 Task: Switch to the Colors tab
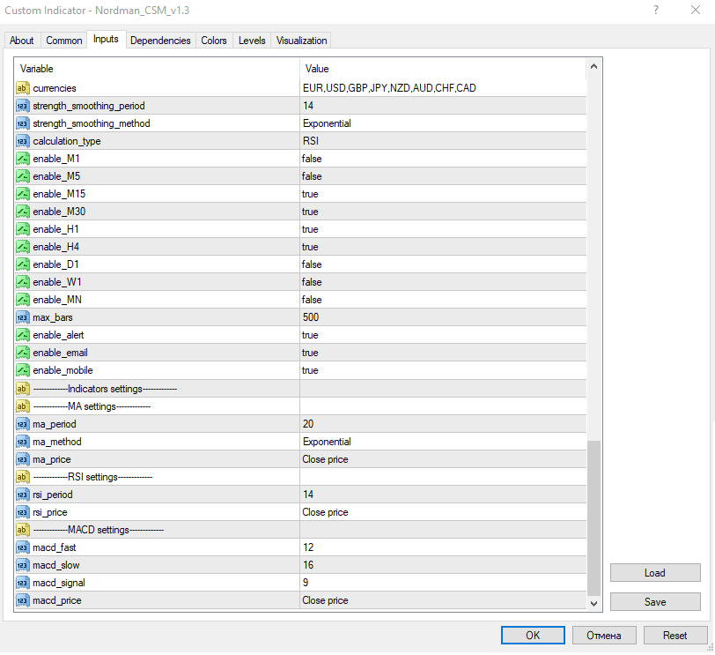214,41
